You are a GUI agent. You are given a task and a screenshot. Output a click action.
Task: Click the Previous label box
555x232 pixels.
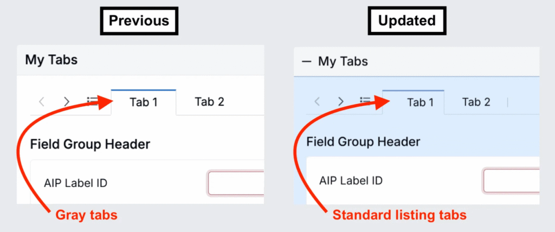point(139,21)
